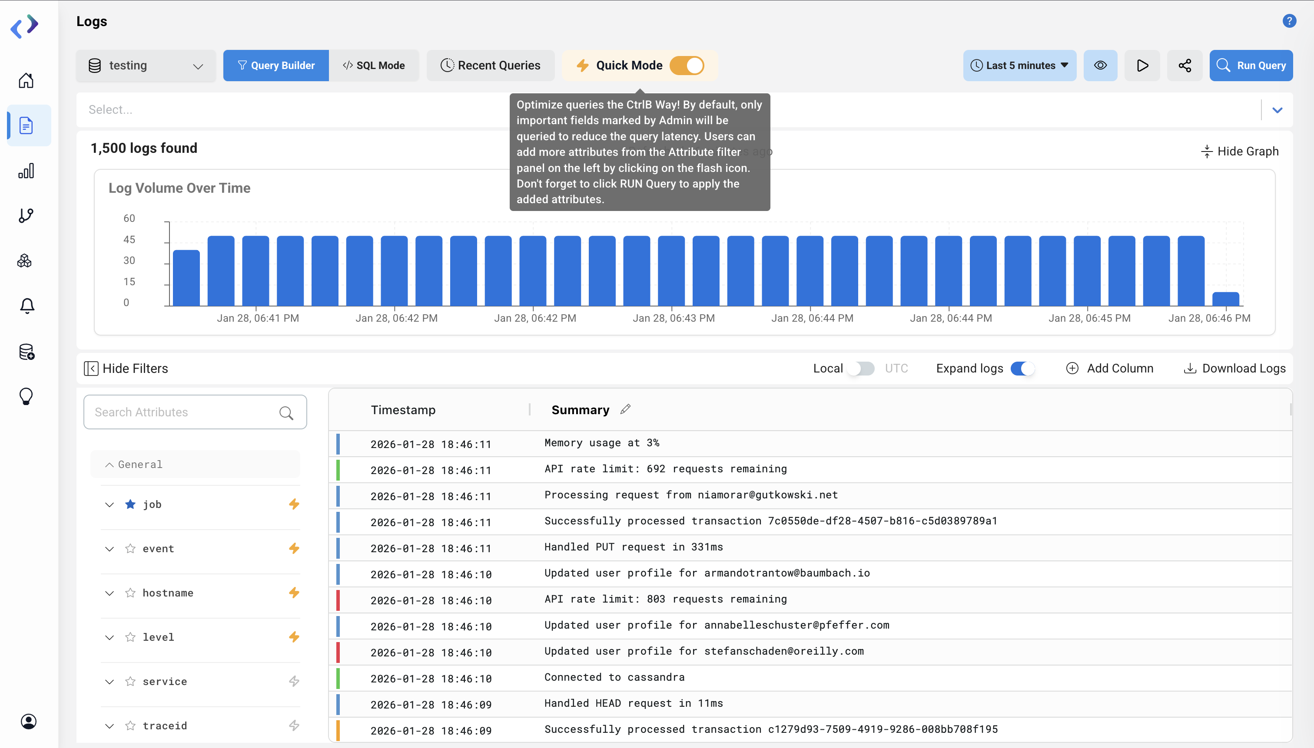Open the Logs panel in the sidebar
The width and height of the screenshot is (1314, 748).
[x=26, y=125]
